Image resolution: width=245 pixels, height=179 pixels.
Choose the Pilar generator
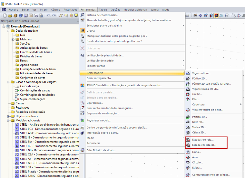point(214,99)
